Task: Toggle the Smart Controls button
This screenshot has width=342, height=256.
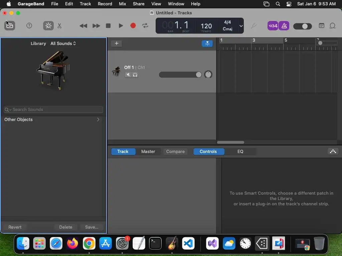Action: (x=48, y=26)
